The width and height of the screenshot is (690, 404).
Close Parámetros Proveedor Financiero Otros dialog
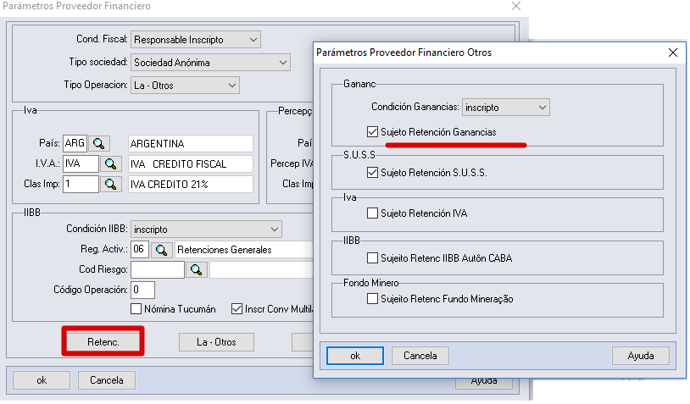(673, 53)
